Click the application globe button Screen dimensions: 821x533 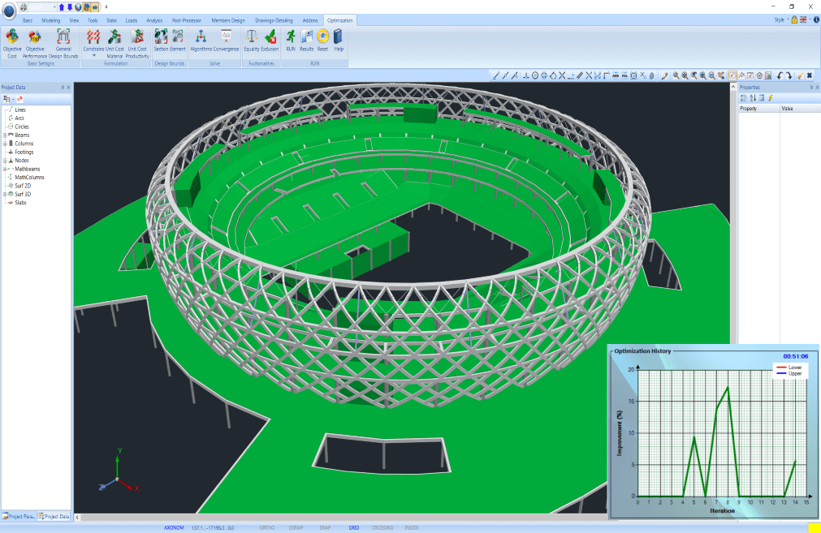click(x=9, y=11)
